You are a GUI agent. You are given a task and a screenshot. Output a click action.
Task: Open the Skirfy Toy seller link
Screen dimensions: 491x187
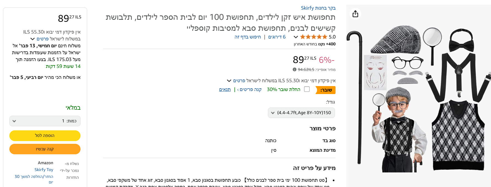44,170
